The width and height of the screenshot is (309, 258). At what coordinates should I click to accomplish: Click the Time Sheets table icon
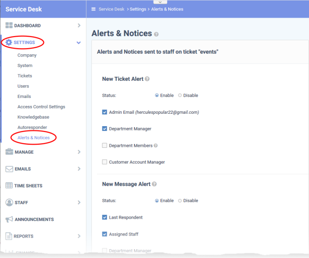[x=9, y=186]
